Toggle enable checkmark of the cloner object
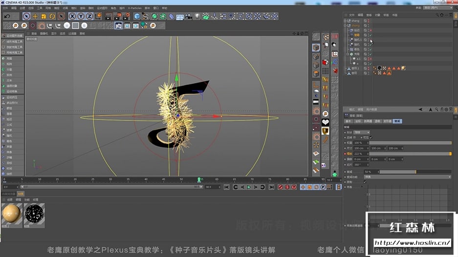 coord(371,54)
